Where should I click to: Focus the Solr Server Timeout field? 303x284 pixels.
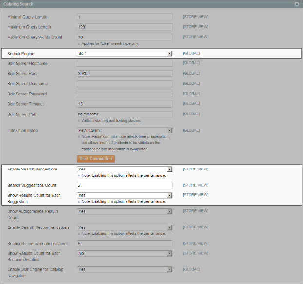[x=125, y=104]
